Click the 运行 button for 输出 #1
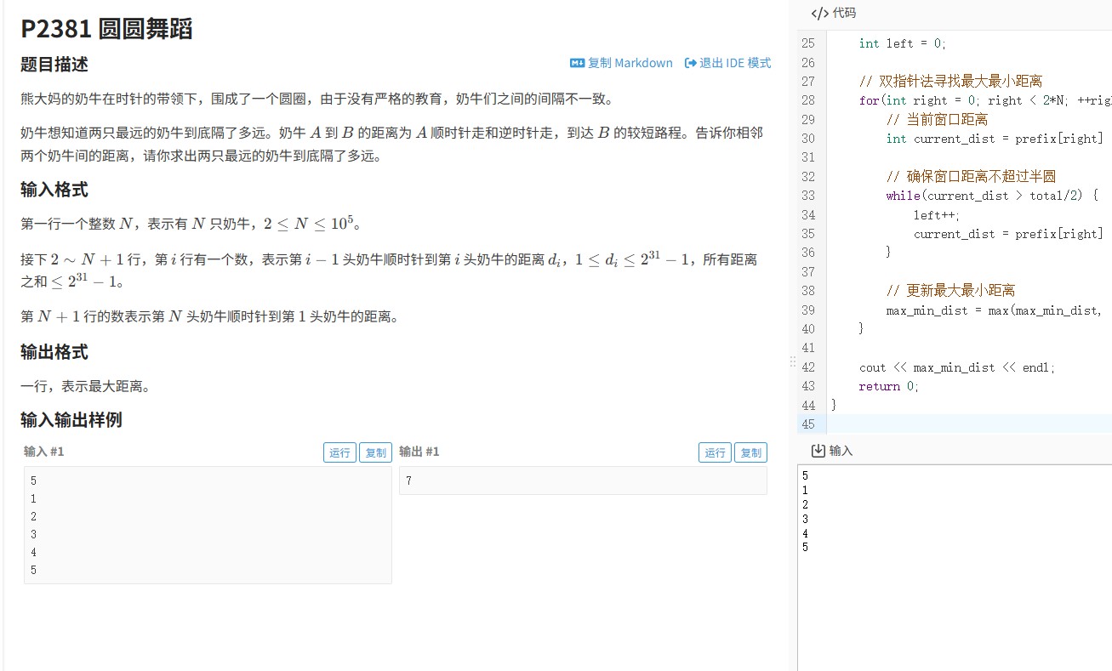 click(x=714, y=452)
